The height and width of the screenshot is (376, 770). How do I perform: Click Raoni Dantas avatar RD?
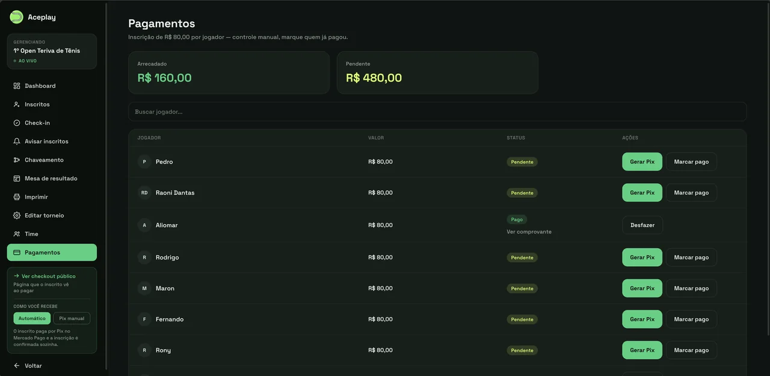pos(144,193)
